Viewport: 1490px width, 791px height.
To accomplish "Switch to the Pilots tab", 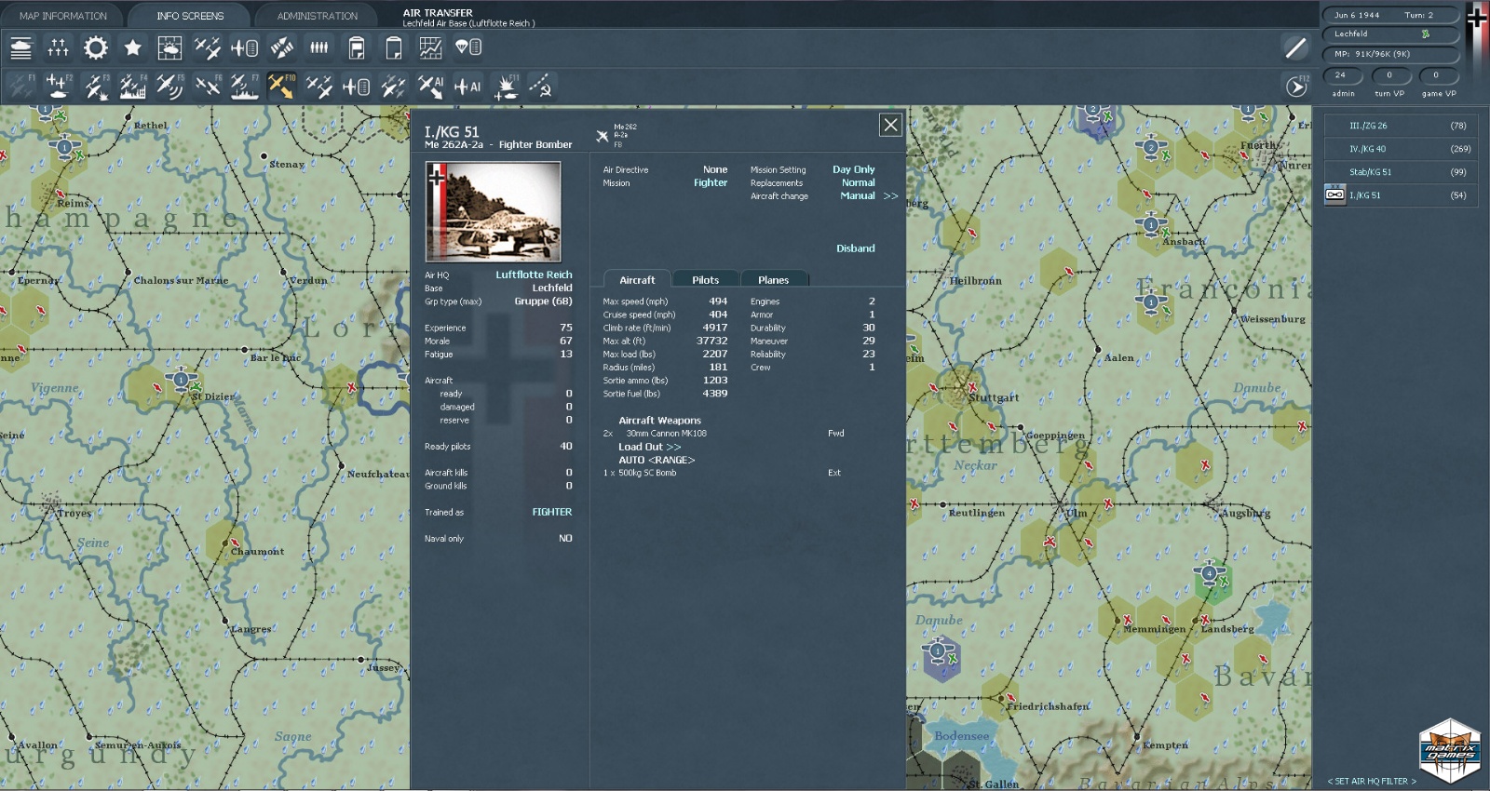I will coord(705,280).
